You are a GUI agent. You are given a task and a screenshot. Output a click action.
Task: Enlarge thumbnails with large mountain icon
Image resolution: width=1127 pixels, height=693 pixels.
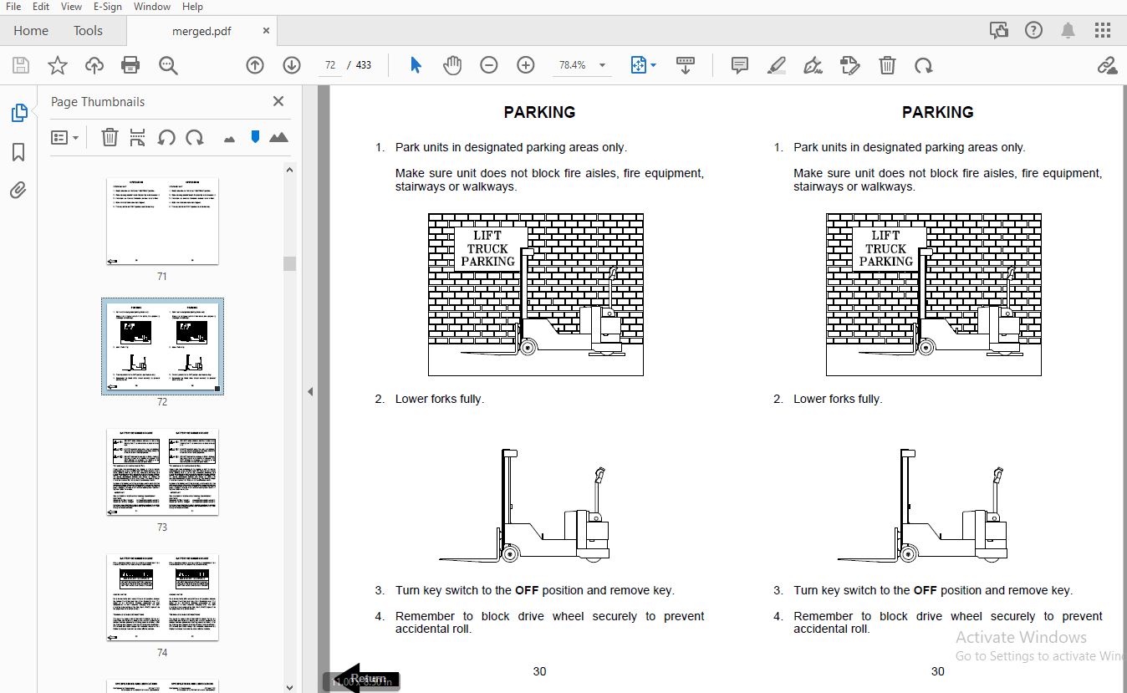pos(278,137)
